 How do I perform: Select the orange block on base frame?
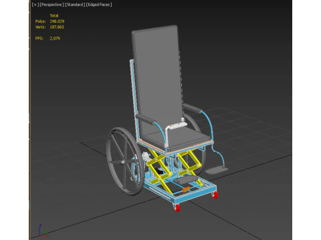186,189
